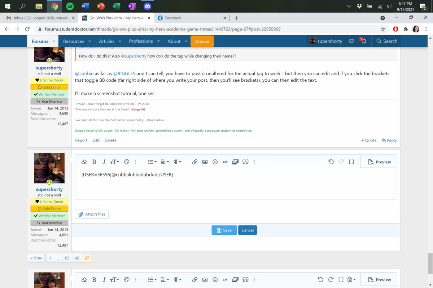Open the inbox envelope icon in navbar

tap(351, 41)
